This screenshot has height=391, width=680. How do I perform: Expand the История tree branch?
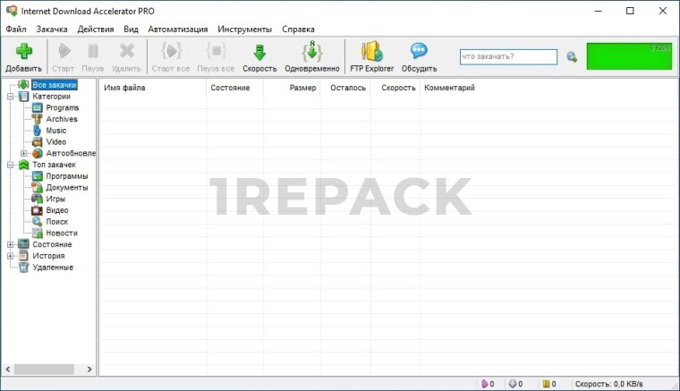pyautogui.click(x=10, y=256)
